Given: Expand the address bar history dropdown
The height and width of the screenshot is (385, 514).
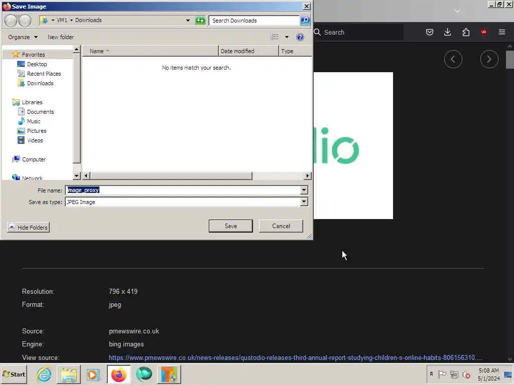Looking at the screenshot, I should pos(188,20).
